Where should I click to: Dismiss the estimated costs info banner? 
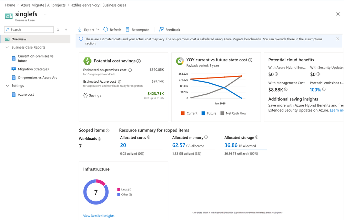(x=337, y=39)
